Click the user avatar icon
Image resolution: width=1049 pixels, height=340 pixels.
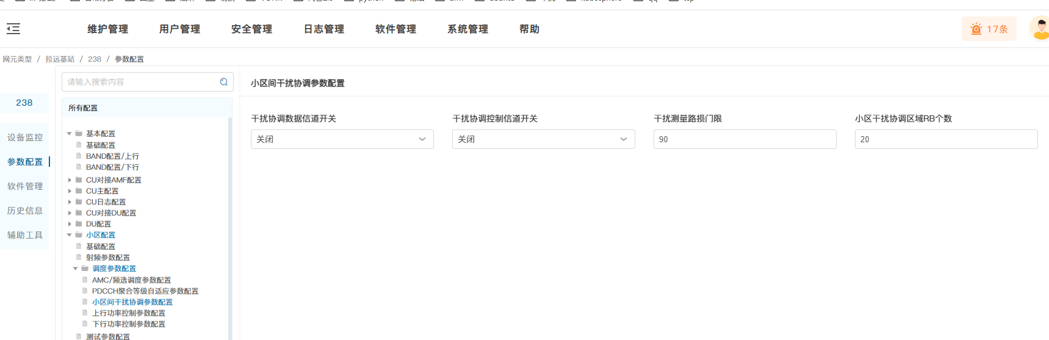coord(1040,29)
